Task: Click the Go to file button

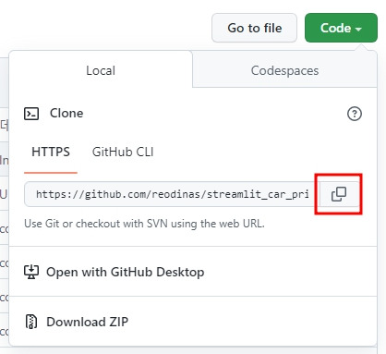Action: [254, 28]
